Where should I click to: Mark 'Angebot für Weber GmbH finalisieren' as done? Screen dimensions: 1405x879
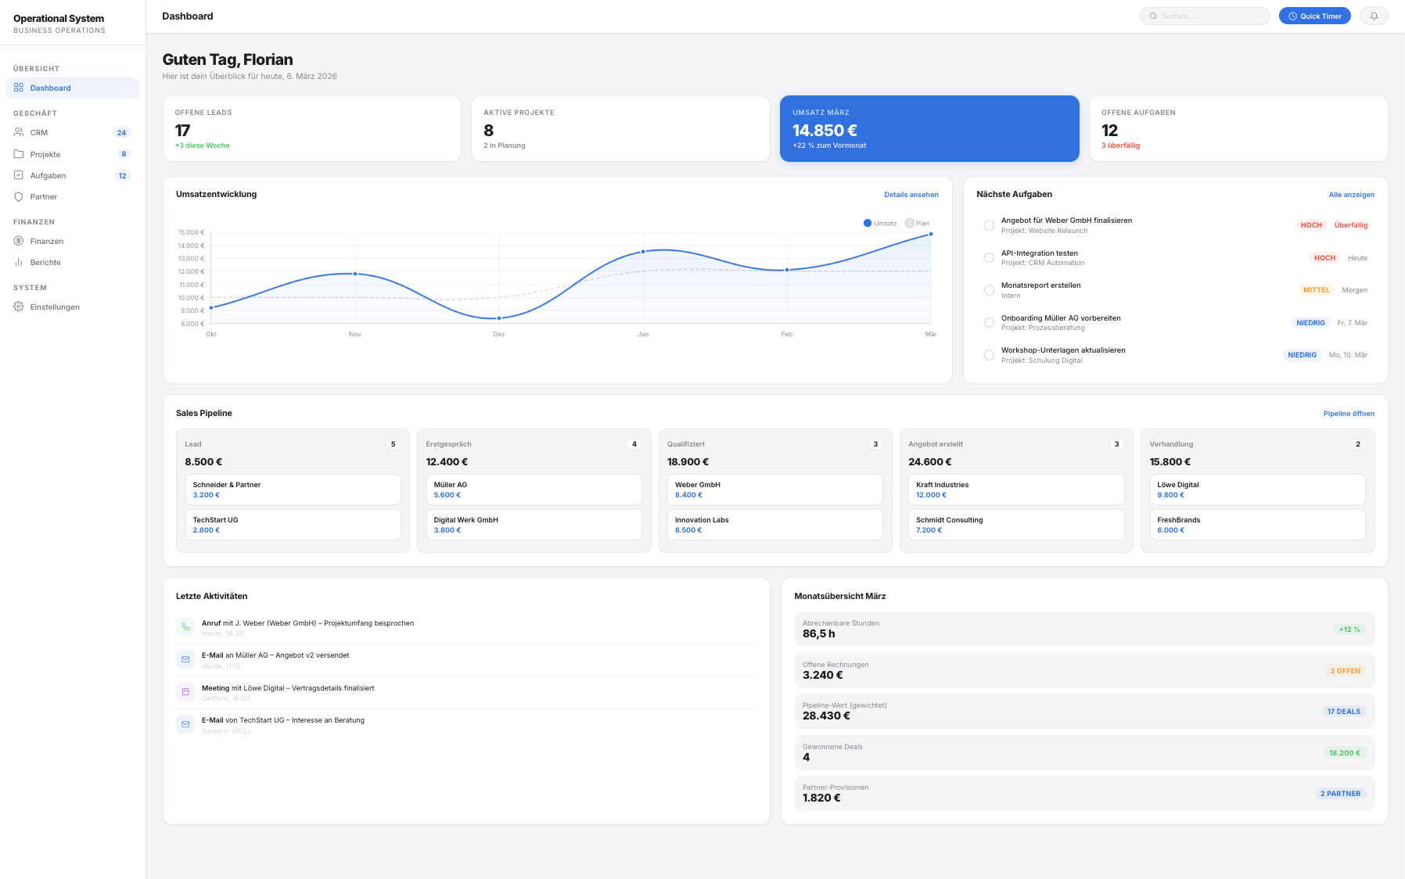pos(988,224)
